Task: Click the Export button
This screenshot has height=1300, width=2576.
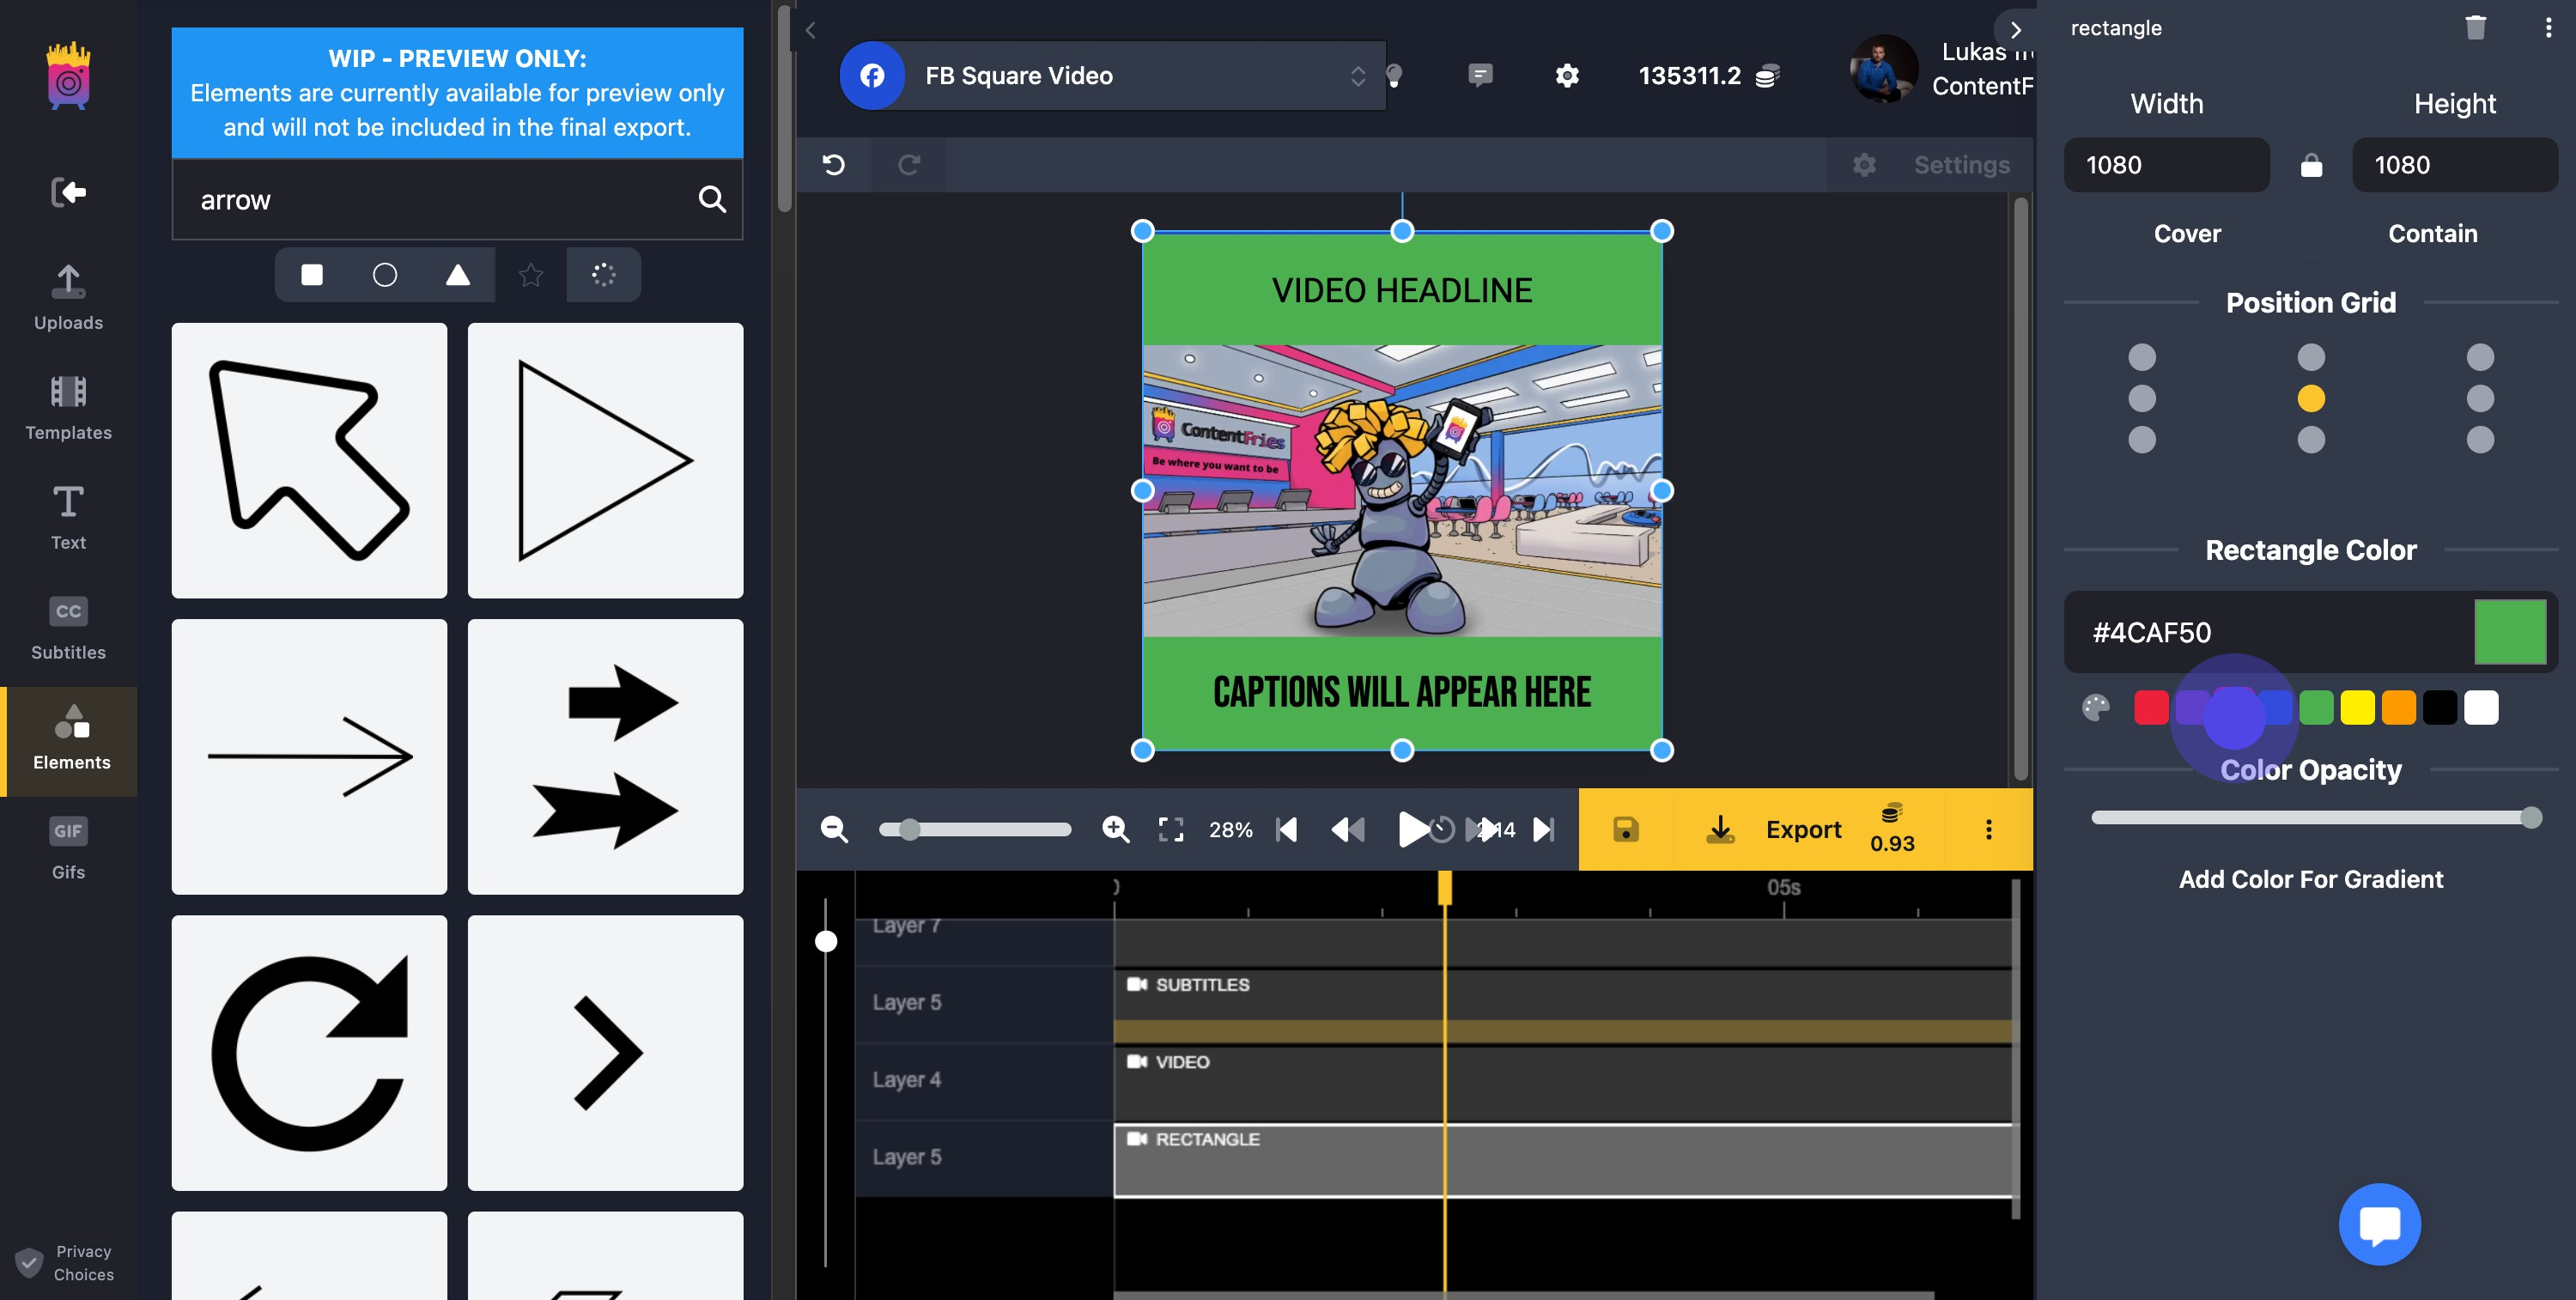Action: (x=1802, y=829)
